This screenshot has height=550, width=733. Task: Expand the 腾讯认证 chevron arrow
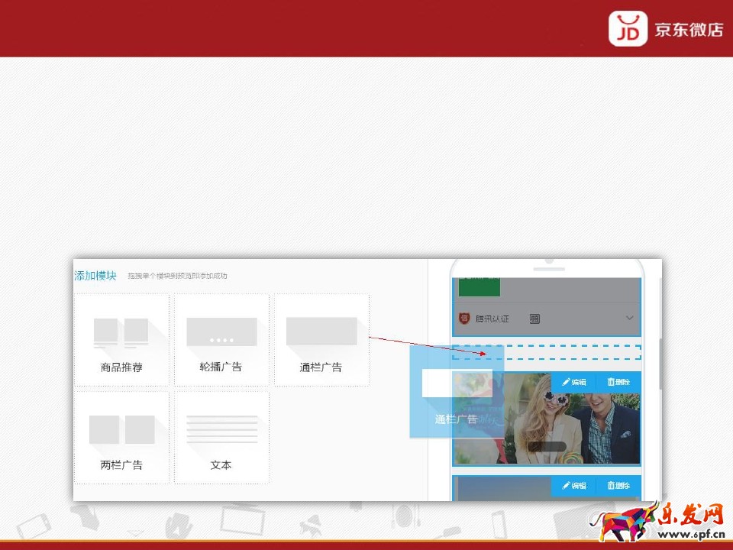coord(629,318)
